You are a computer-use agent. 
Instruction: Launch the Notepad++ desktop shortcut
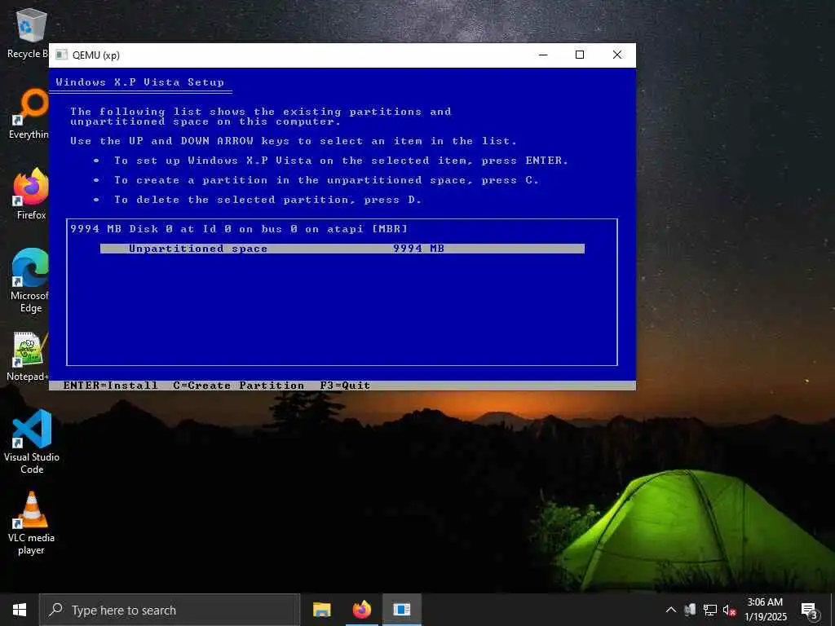point(28,356)
